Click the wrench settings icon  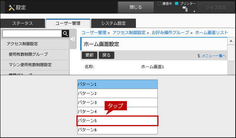[x=12, y=8]
